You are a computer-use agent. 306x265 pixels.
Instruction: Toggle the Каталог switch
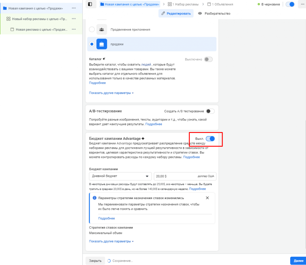208,59
